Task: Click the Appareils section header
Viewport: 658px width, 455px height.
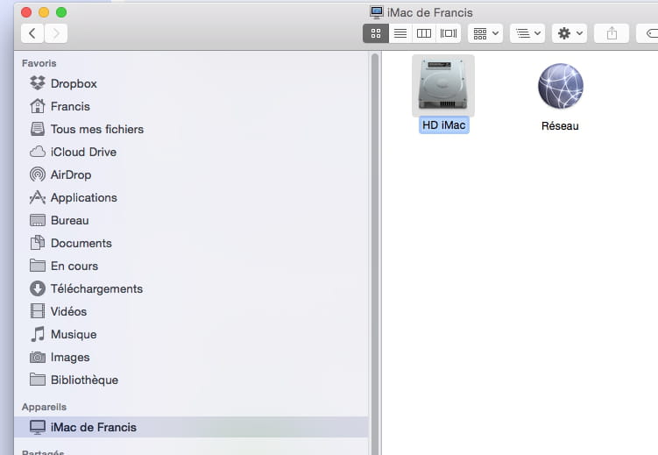Action: click(44, 407)
